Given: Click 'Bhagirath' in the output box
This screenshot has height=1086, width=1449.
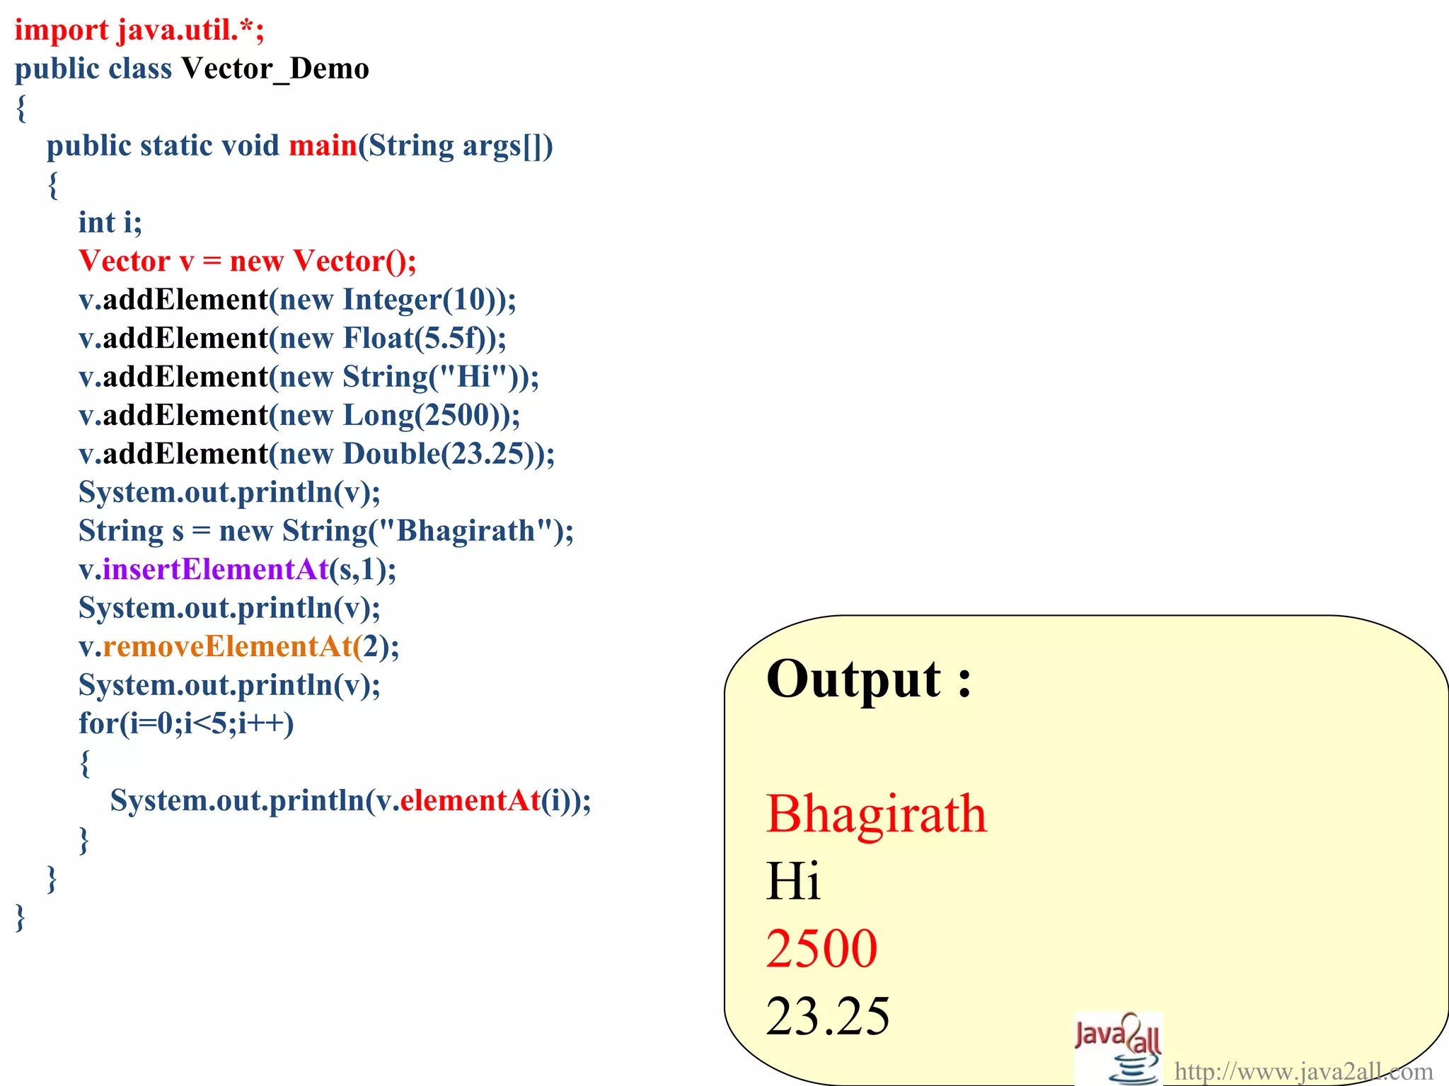Looking at the screenshot, I should point(877,814).
